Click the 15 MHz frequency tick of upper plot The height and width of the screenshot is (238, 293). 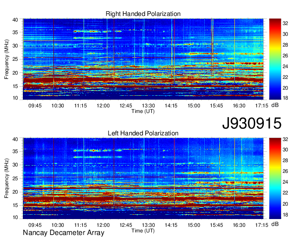point(15,86)
